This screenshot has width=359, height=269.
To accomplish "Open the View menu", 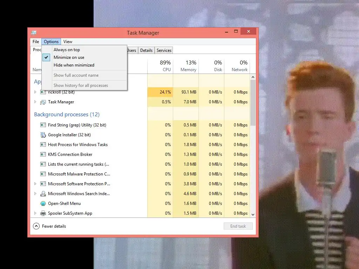I will pyautogui.click(x=68, y=42).
